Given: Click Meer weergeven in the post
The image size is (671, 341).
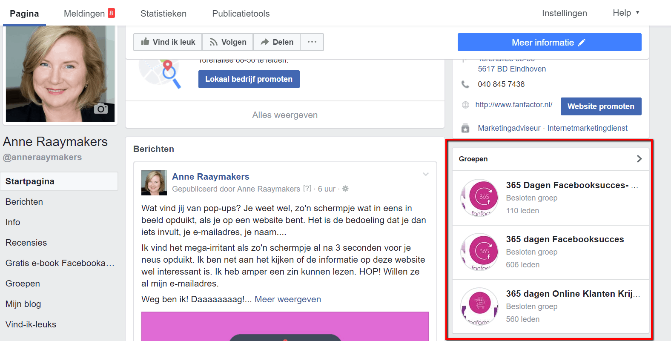Looking at the screenshot, I should click(x=288, y=299).
